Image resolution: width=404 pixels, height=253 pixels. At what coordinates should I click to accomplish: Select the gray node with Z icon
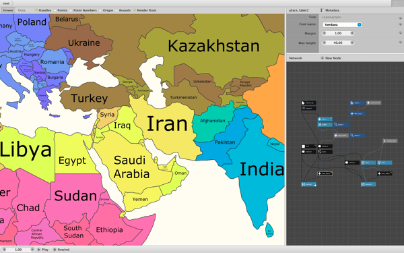click(x=390, y=141)
